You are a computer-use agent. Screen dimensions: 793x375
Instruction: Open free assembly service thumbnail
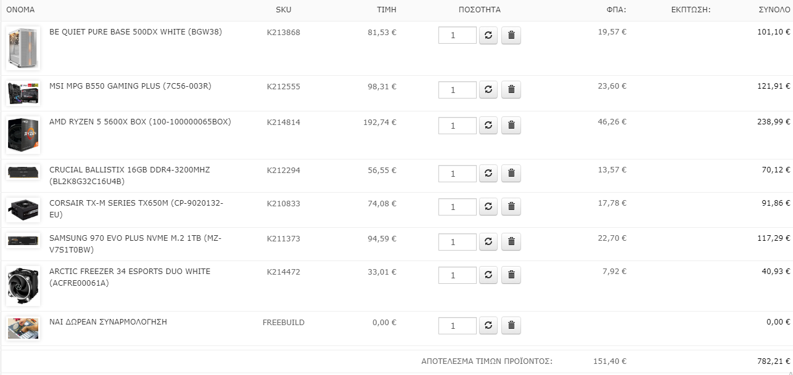[x=23, y=328]
